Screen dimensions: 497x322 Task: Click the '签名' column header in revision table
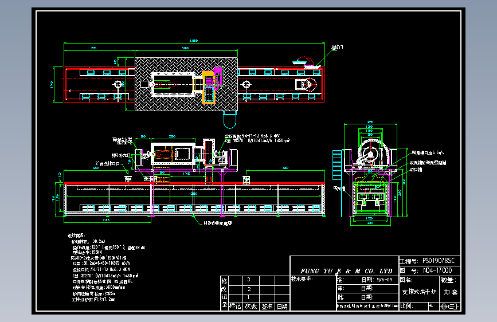click(267, 307)
